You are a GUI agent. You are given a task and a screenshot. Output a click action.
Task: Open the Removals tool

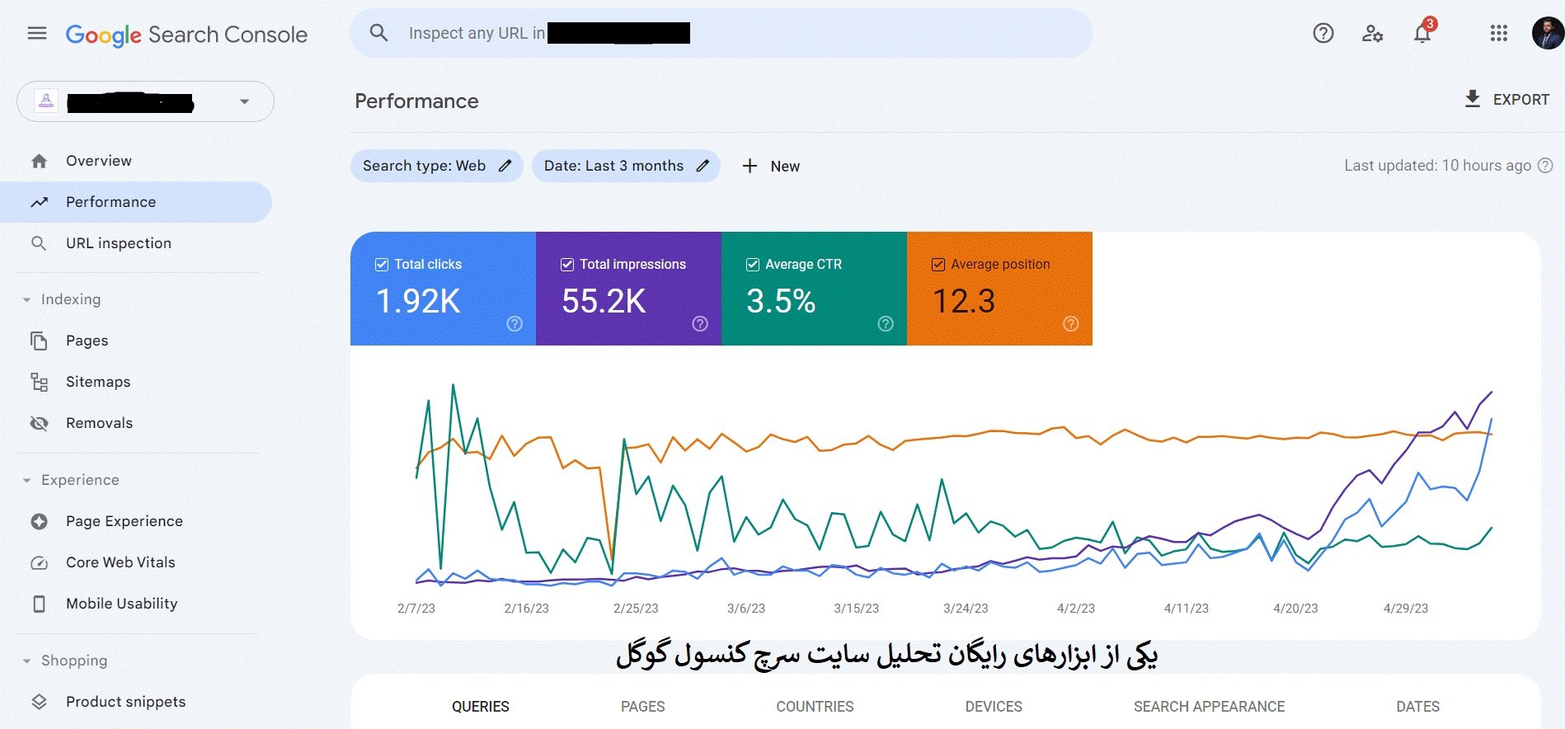click(98, 422)
